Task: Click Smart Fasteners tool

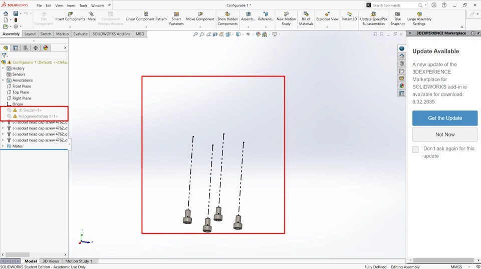Action: pos(176,18)
